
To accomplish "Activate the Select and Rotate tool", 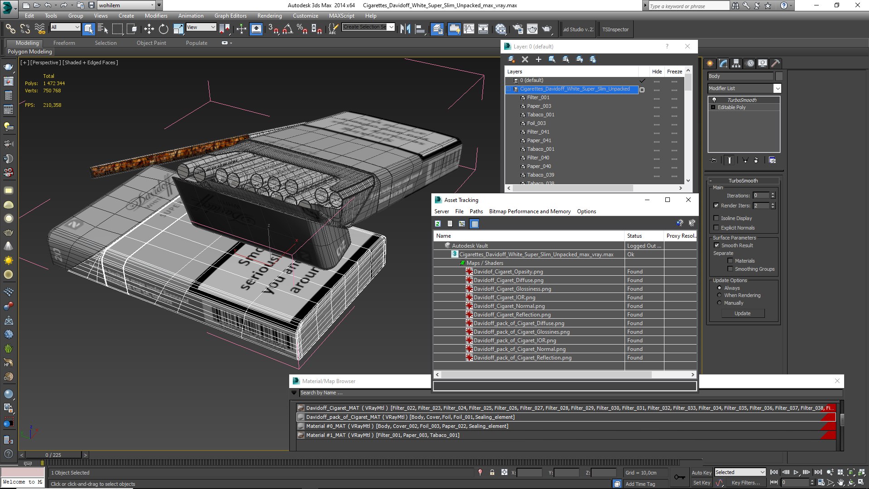I will point(163,29).
